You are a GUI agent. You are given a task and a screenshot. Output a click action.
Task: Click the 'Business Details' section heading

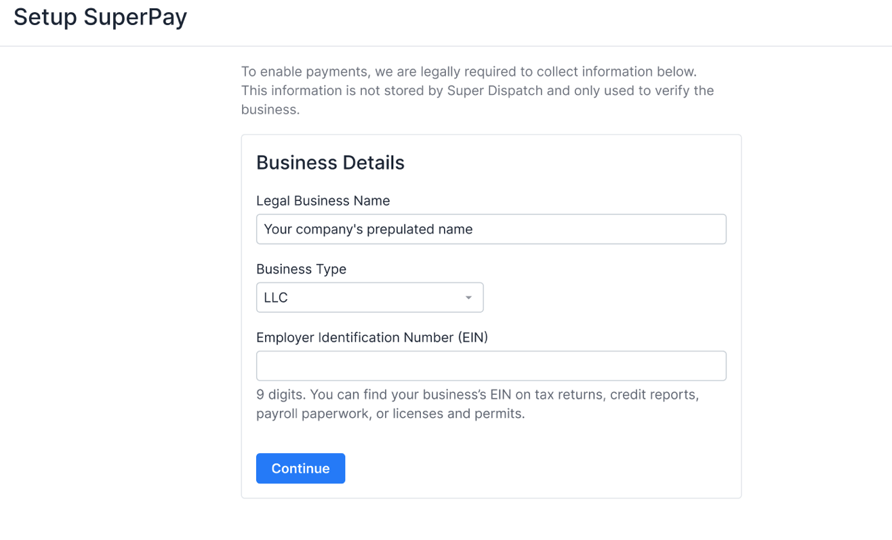330,163
